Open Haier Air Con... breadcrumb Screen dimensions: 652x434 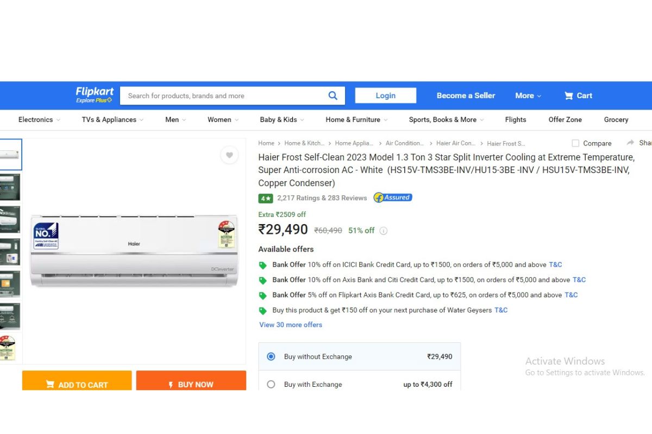tap(456, 143)
